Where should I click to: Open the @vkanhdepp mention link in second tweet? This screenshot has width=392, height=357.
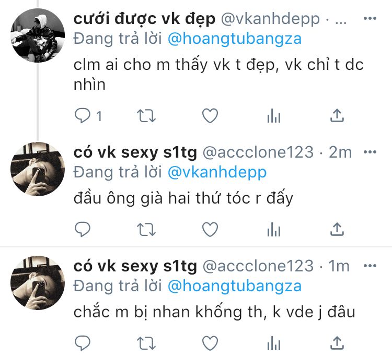click(x=217, y=173)
